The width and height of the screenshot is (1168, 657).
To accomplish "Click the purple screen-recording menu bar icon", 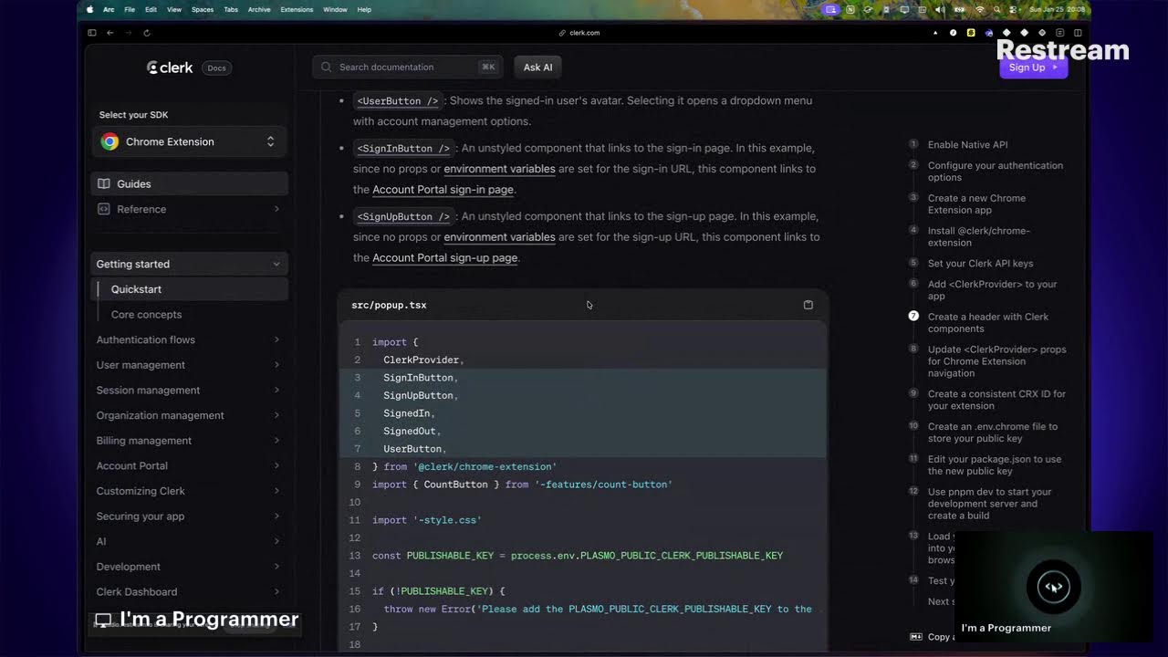I will (830, 9).
